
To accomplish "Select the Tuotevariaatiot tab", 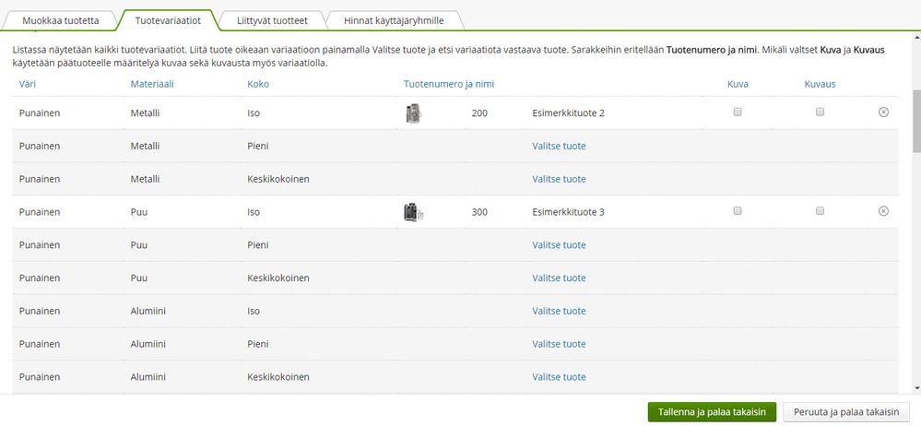I will click(168, 19).
